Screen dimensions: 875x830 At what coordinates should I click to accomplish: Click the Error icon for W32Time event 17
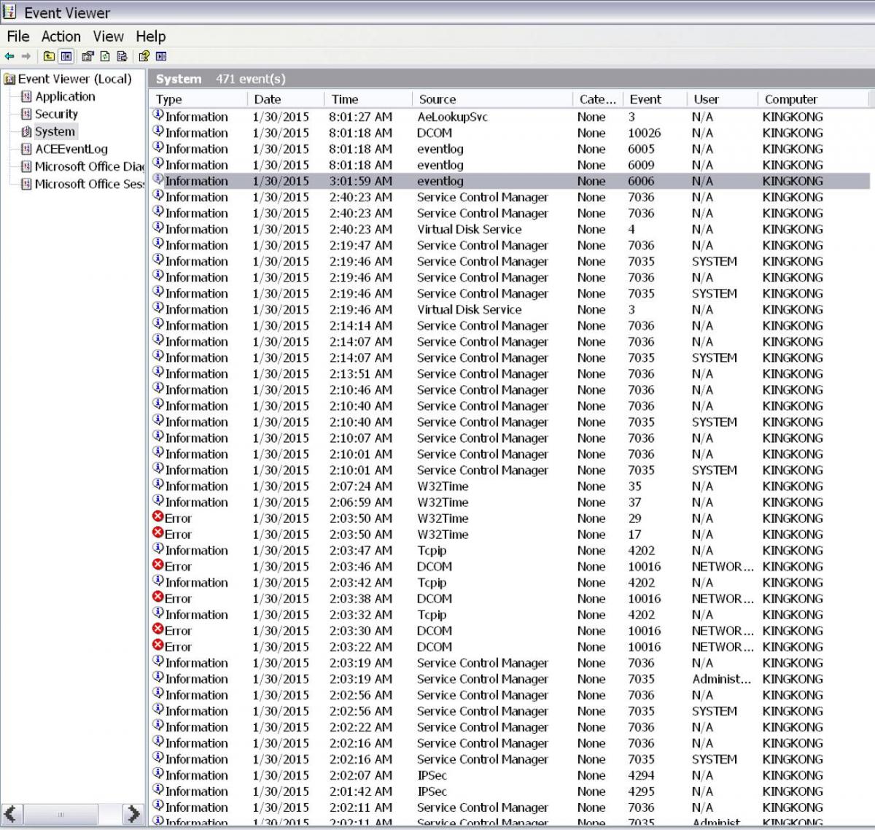click(x=157, y=533)
